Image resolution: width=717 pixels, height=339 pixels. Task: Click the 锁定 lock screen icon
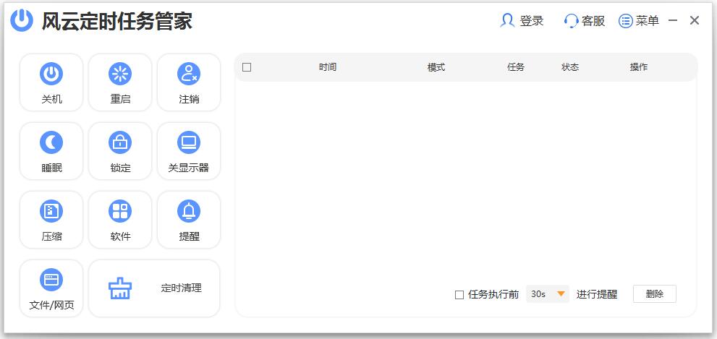tap(120, 143)
